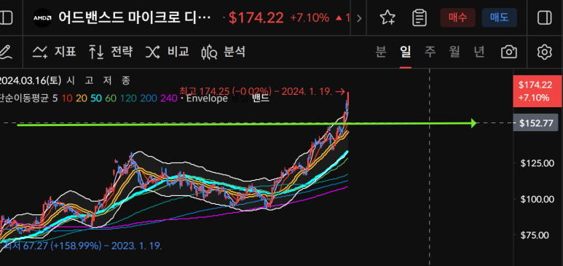This screenshot has height=266, width=563.
Task: Take a chart snapshot with camera icon
Action: point(509,52)
